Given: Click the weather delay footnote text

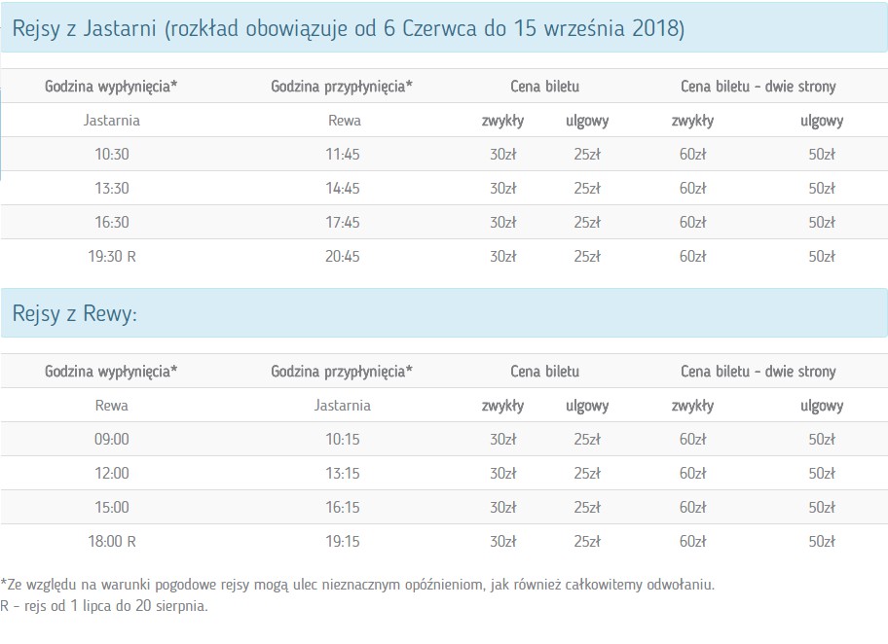Looking at the screenshot, I should tap(358, 585).
